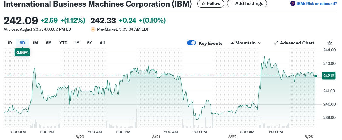This screenshot has width=342, height=140.
Task: Click the 240.00 y-axis price label
Action: 329,104
